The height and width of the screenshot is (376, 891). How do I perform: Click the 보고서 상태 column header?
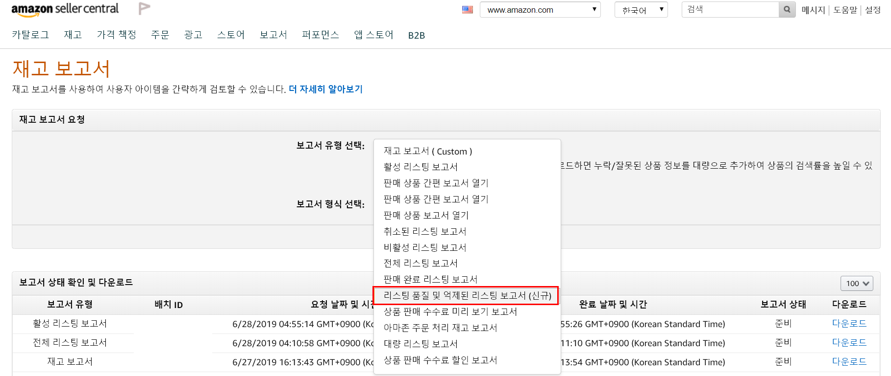tap(783, 304)
